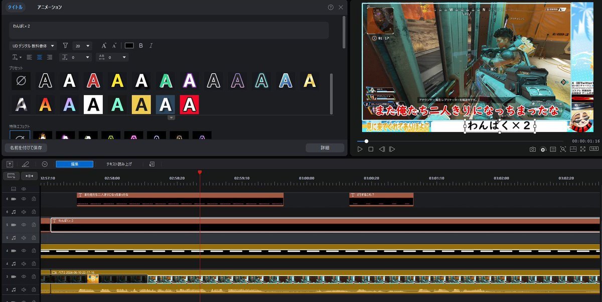Mute audio track 5

(x=24, y=238)
